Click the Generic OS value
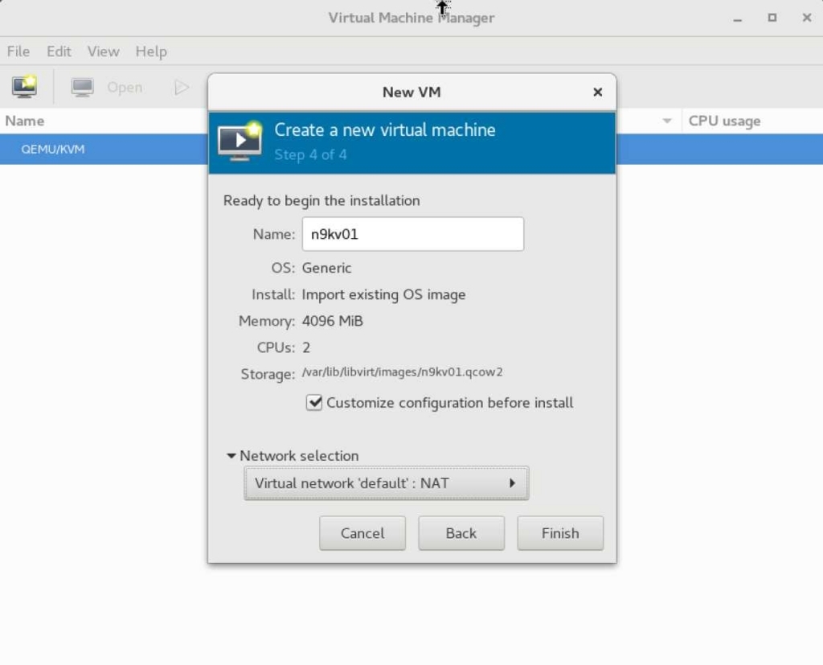 [326, 268]
